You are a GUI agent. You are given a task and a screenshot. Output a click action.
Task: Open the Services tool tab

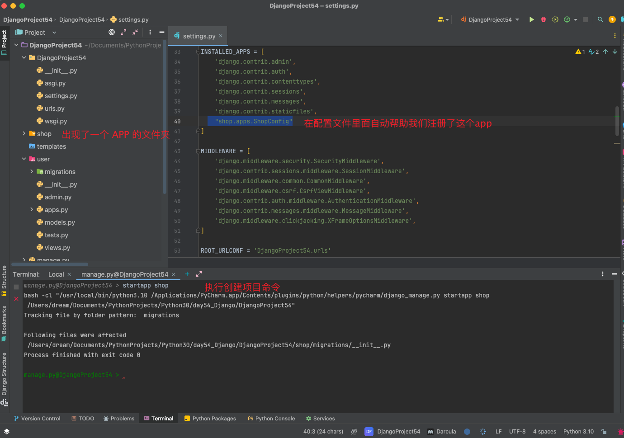(x=320, y=419)
